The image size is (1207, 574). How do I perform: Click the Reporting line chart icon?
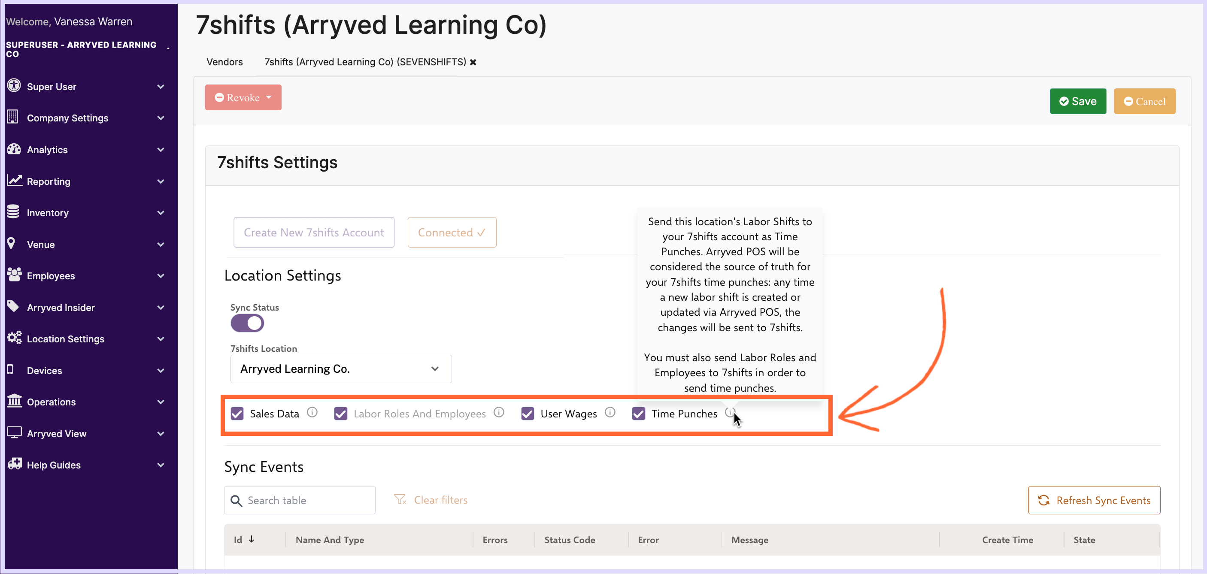pyautogui.click(x=15, y=180)
